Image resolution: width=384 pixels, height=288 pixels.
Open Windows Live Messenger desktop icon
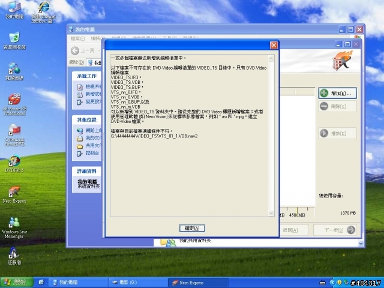click(14, 227)
